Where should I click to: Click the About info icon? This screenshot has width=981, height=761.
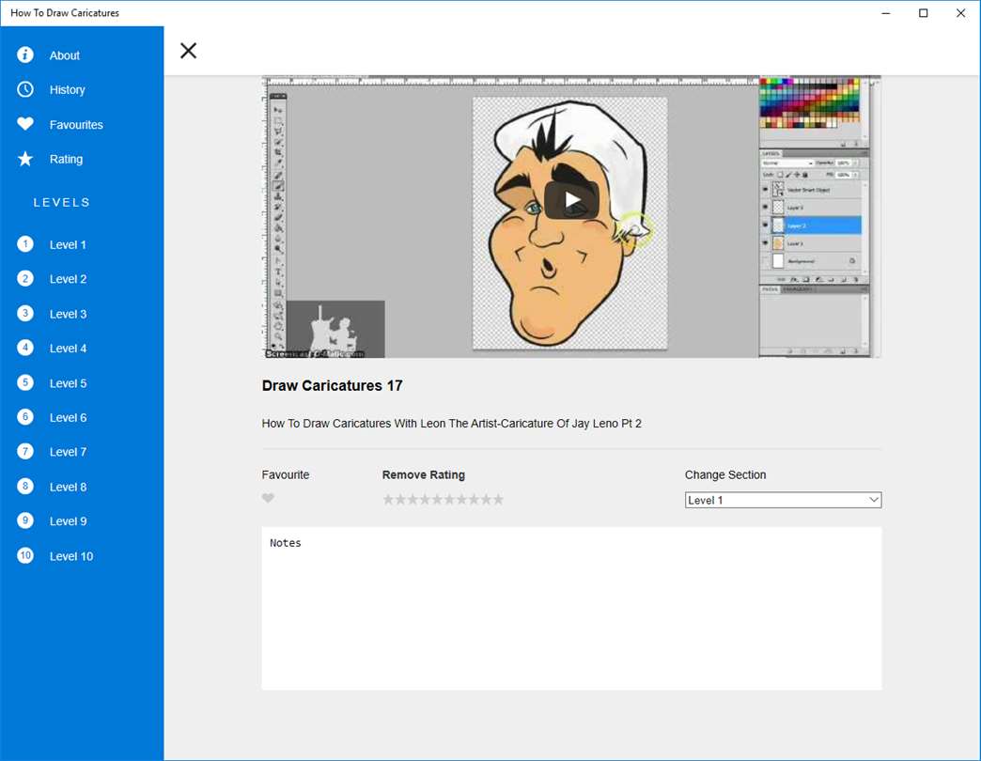tap(25, 55)
